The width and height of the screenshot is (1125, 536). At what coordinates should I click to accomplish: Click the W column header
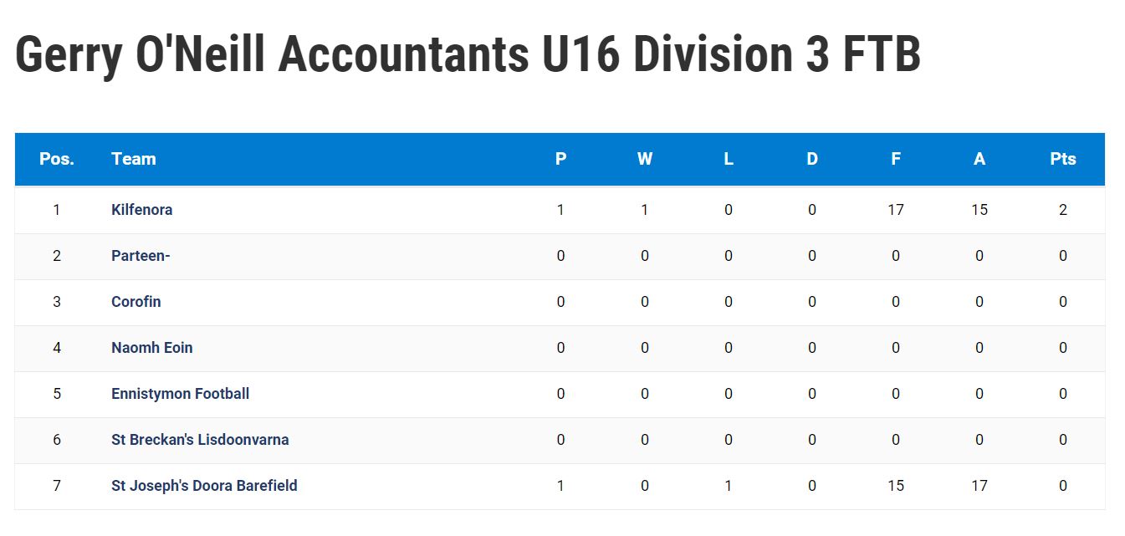[x=645, y=159]
